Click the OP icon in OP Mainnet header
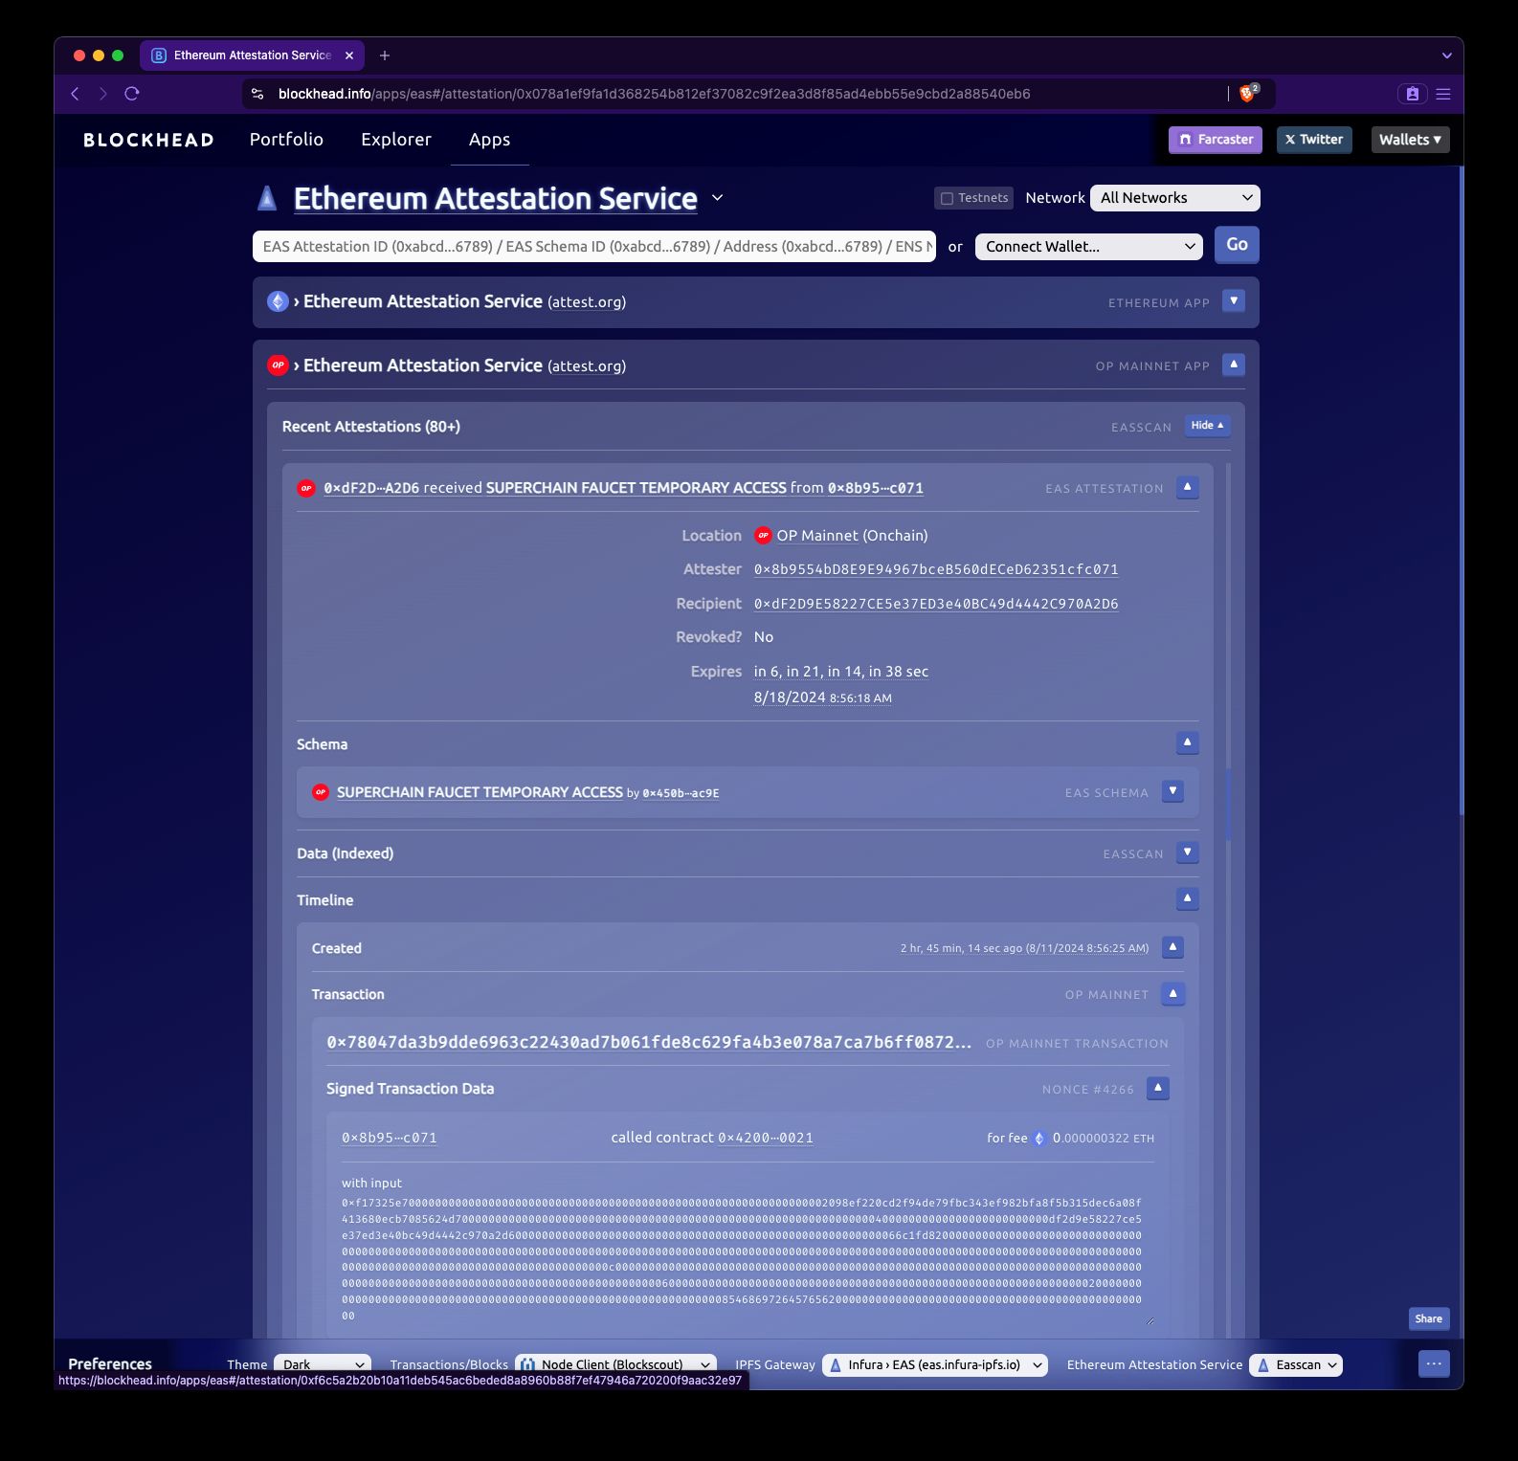1518x1461 pixels. click(278, 365)
